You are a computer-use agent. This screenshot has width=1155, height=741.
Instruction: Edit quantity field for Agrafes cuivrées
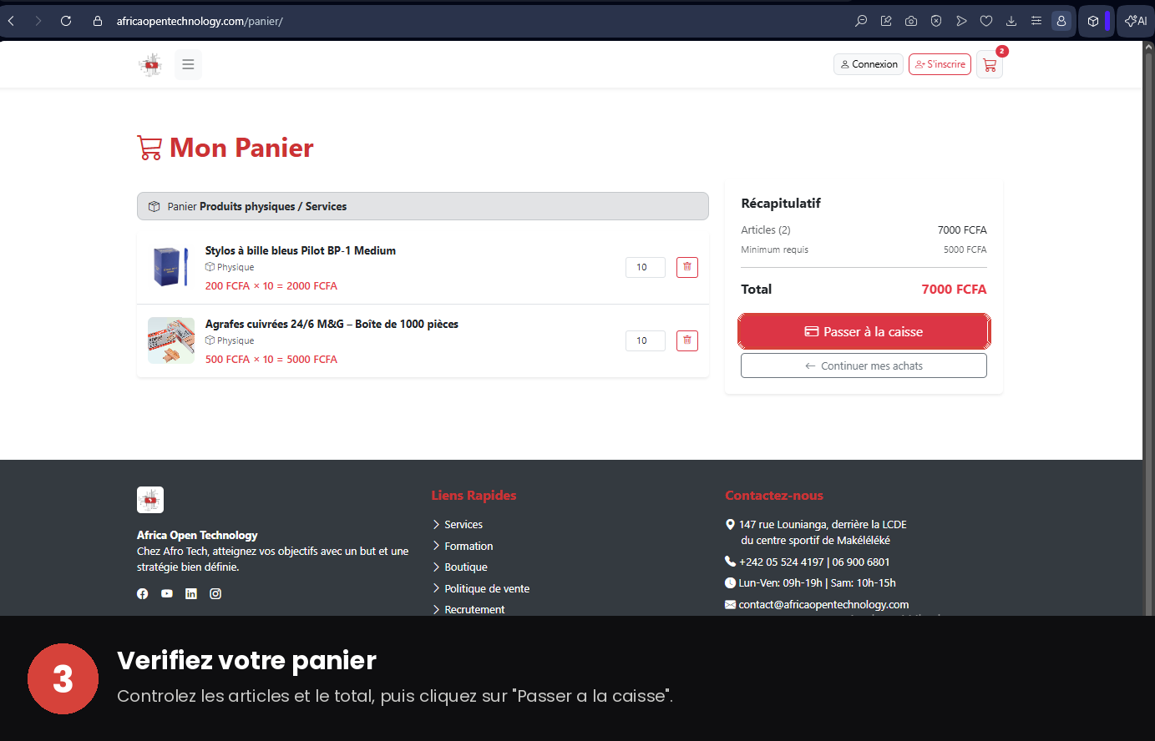point(646,340)
